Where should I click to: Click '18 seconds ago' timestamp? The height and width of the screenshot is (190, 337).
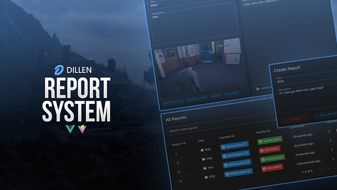[304, 144]
